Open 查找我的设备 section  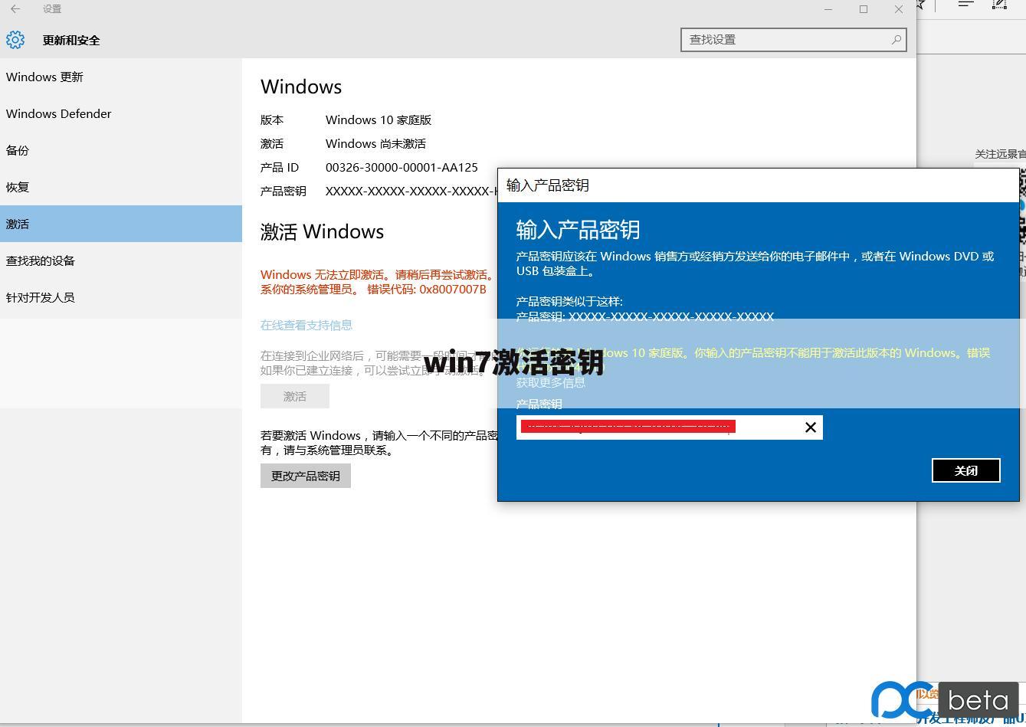click(121, 260)
